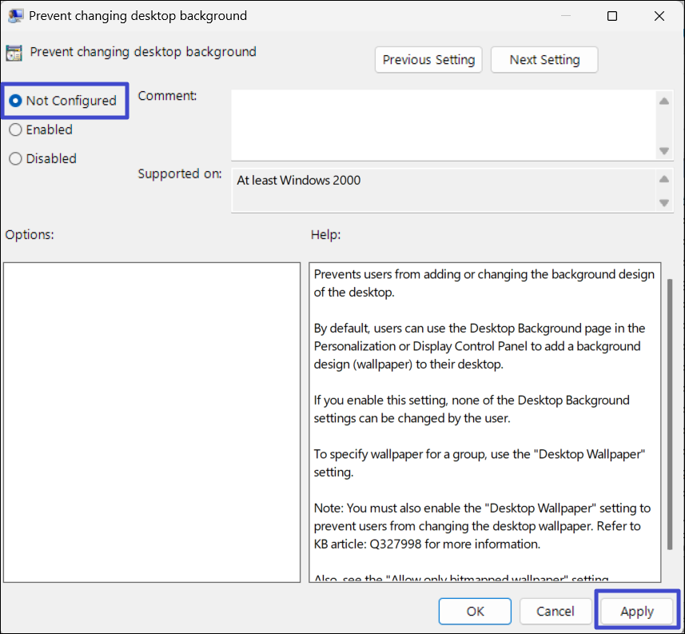
Task: Go to the Previous Setting
Action: [x=428, y=60]
